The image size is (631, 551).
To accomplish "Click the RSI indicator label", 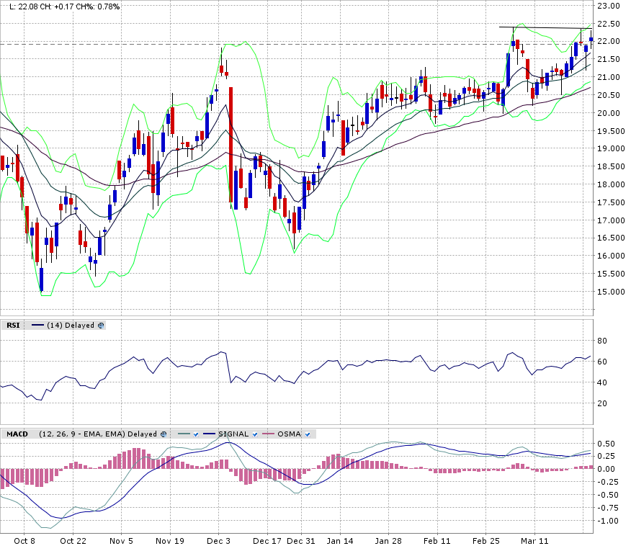I will click(13, 326).
